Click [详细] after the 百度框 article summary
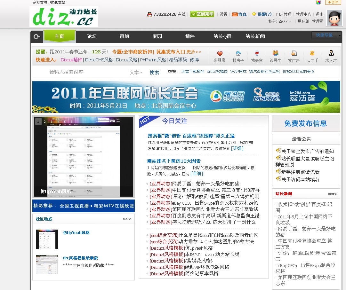 tap(237, 148)
